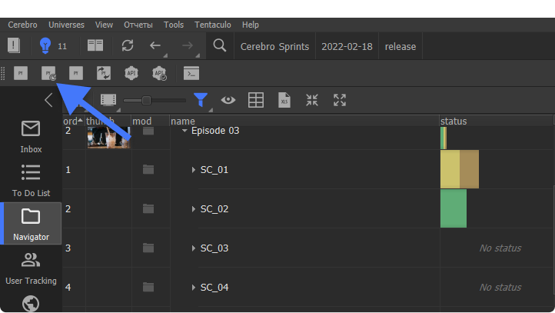Expand the SC_04 node
This screenshot has width=555, height=313.
click(x=194, y=287)
